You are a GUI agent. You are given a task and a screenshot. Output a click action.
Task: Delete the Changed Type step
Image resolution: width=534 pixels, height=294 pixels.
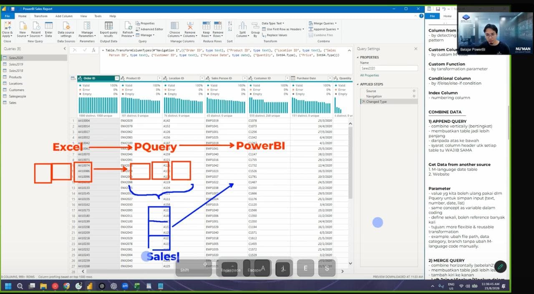click(363, 101)
